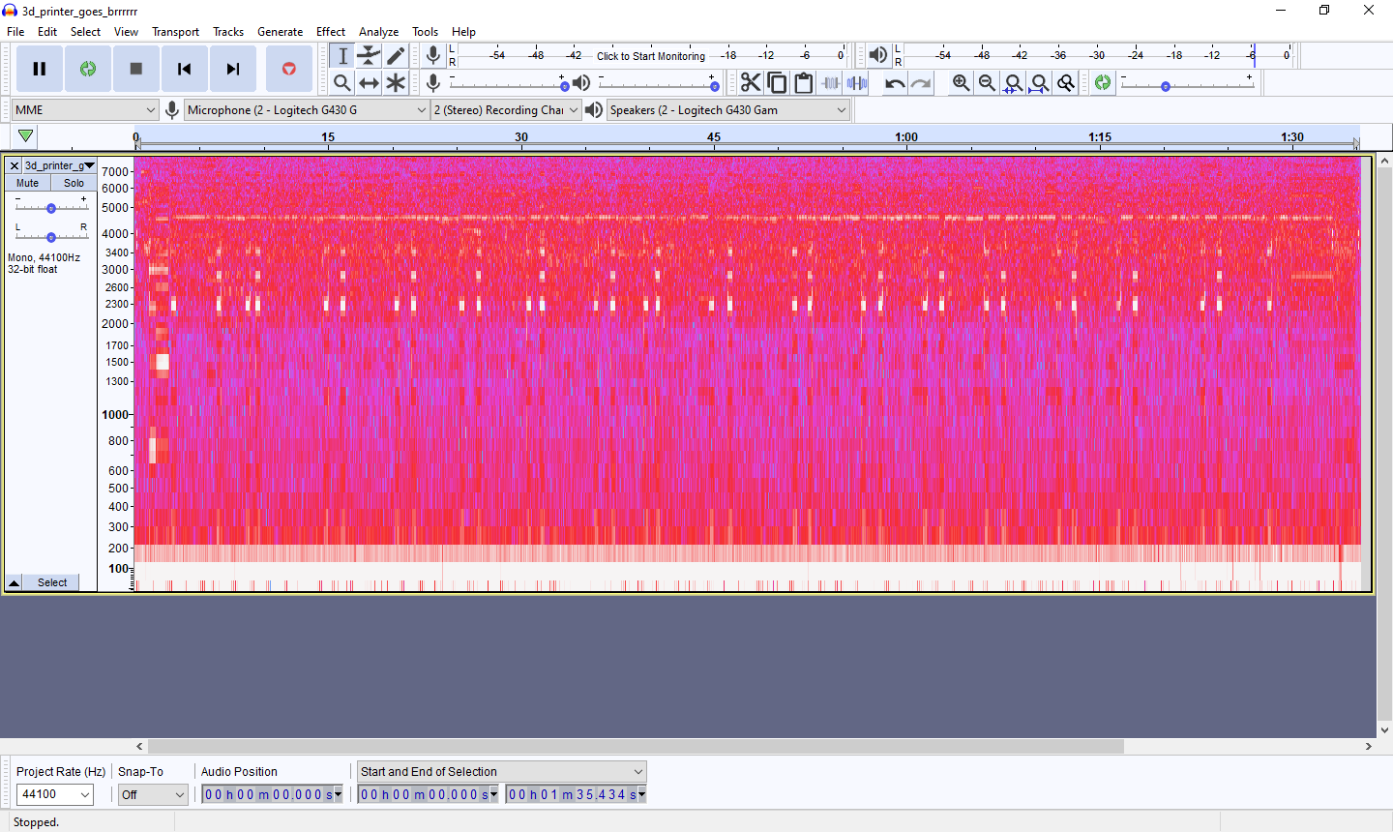Viewport: 1393px width, 832px height.
Task: Click the horizontal scrollbar thumb
Action: click(x=636, y=746)
